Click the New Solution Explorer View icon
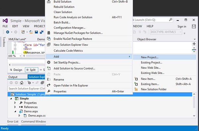The width and height of the screenshot is (199, 131). coord(49,45)
